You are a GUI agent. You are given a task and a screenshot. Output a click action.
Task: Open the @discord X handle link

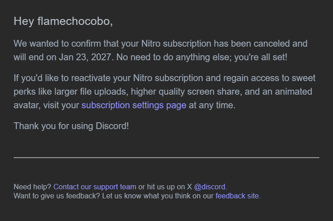pos(210,187)
